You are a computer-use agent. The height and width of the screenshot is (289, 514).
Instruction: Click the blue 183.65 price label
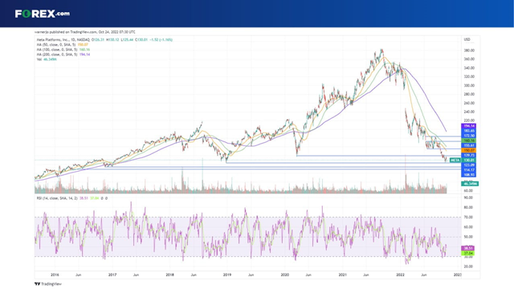click(x=468, y=131)
